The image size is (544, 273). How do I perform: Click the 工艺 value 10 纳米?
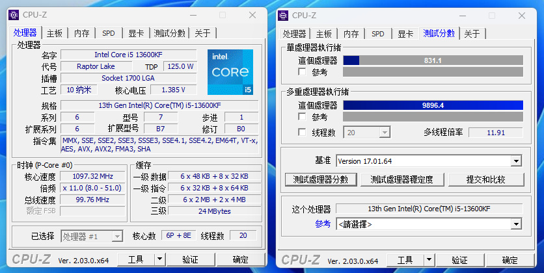click(79, 90)
